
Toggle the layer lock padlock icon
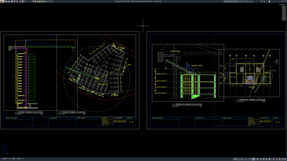(x=40, y=1)
